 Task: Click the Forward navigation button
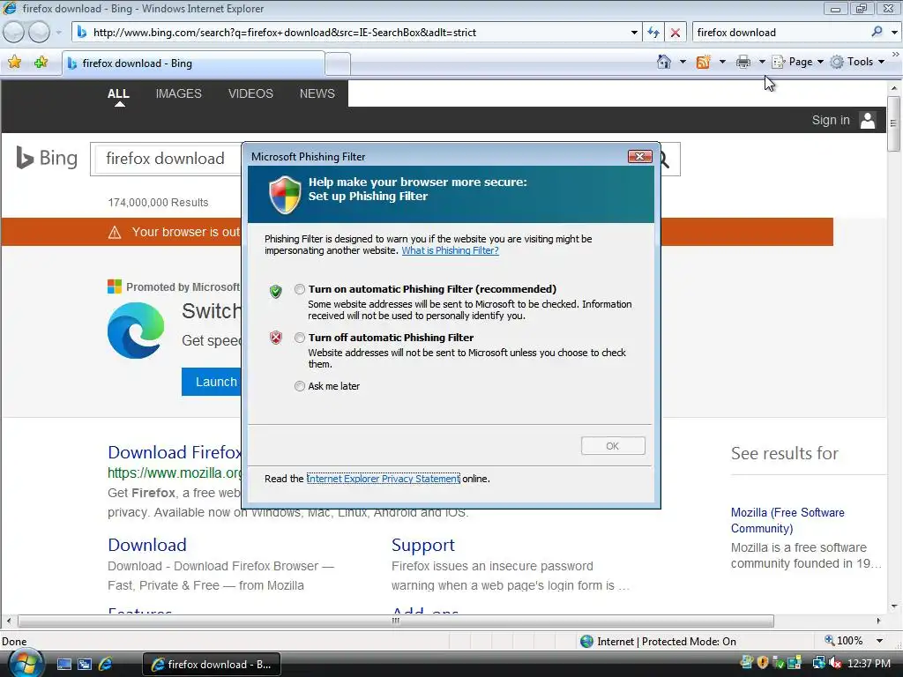[39, 33]
